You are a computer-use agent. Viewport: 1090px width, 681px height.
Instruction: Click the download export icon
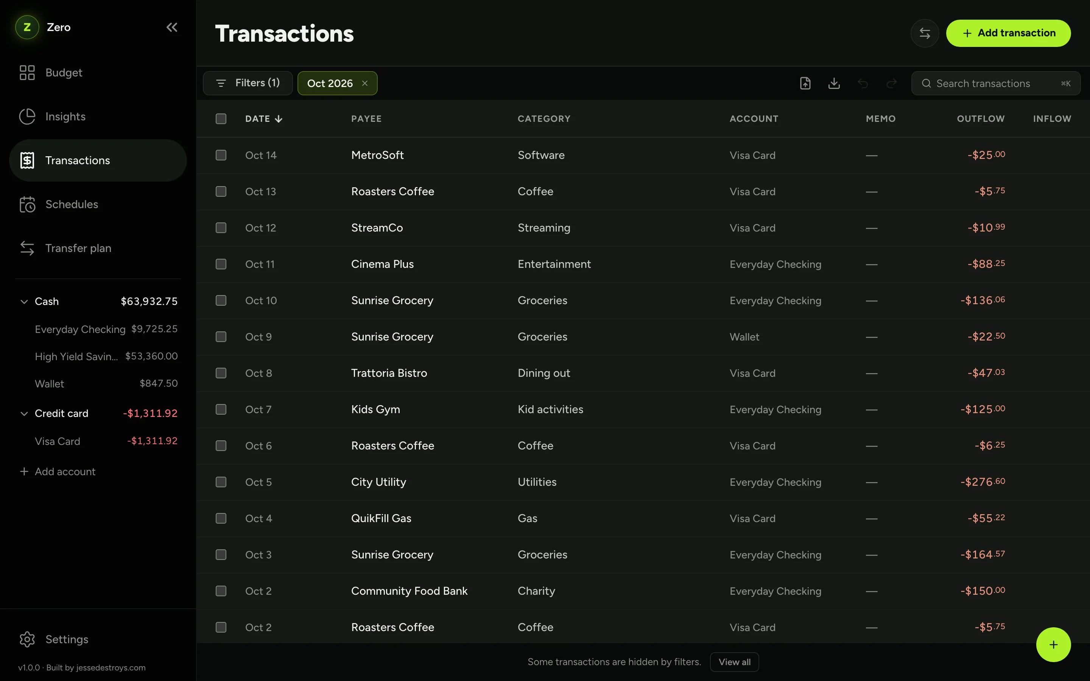[x=834, y=83]
